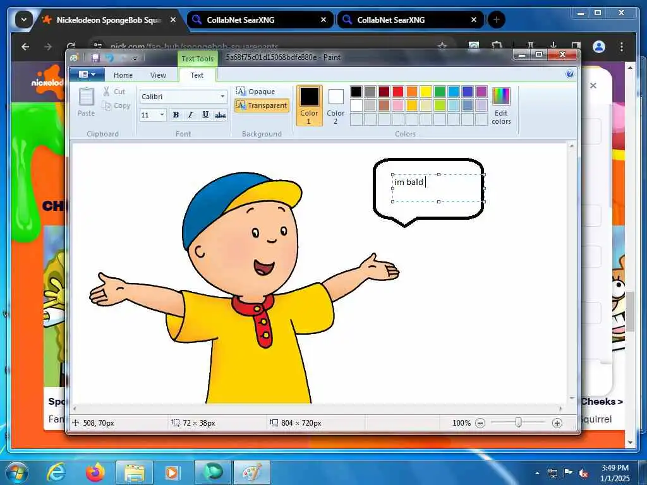Expand the Customize Quick Access Toolbar arrow

coord(135,59)
